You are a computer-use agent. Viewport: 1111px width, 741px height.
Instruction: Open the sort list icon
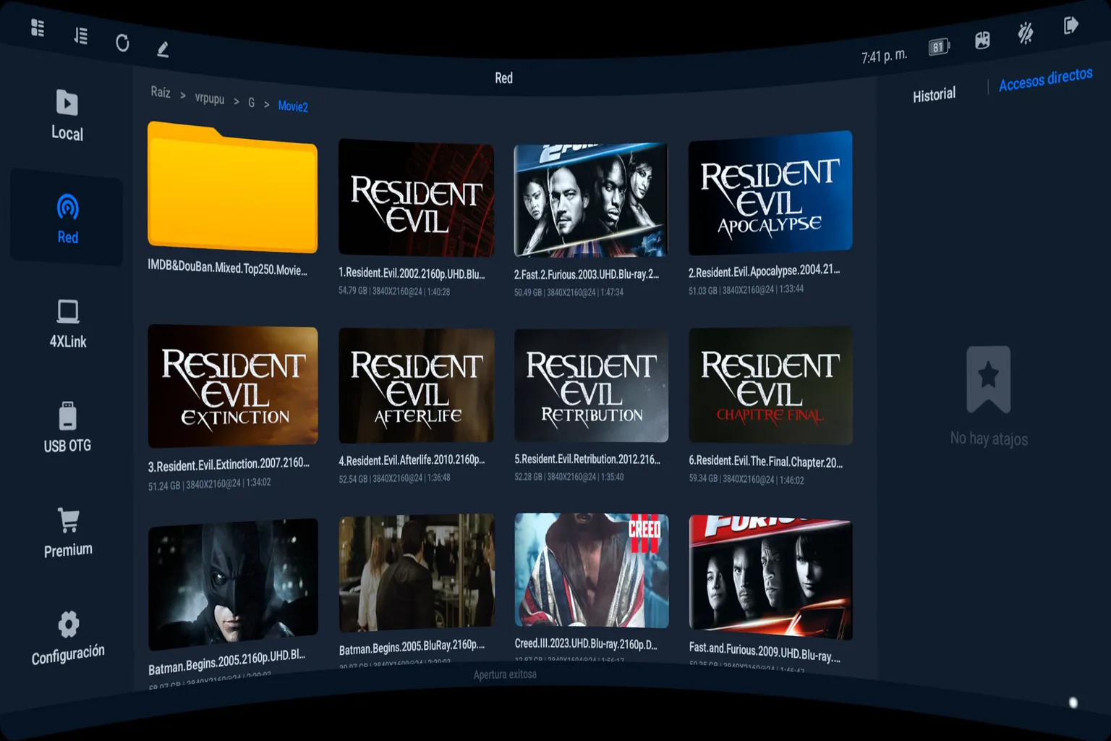tap(81, 35)
